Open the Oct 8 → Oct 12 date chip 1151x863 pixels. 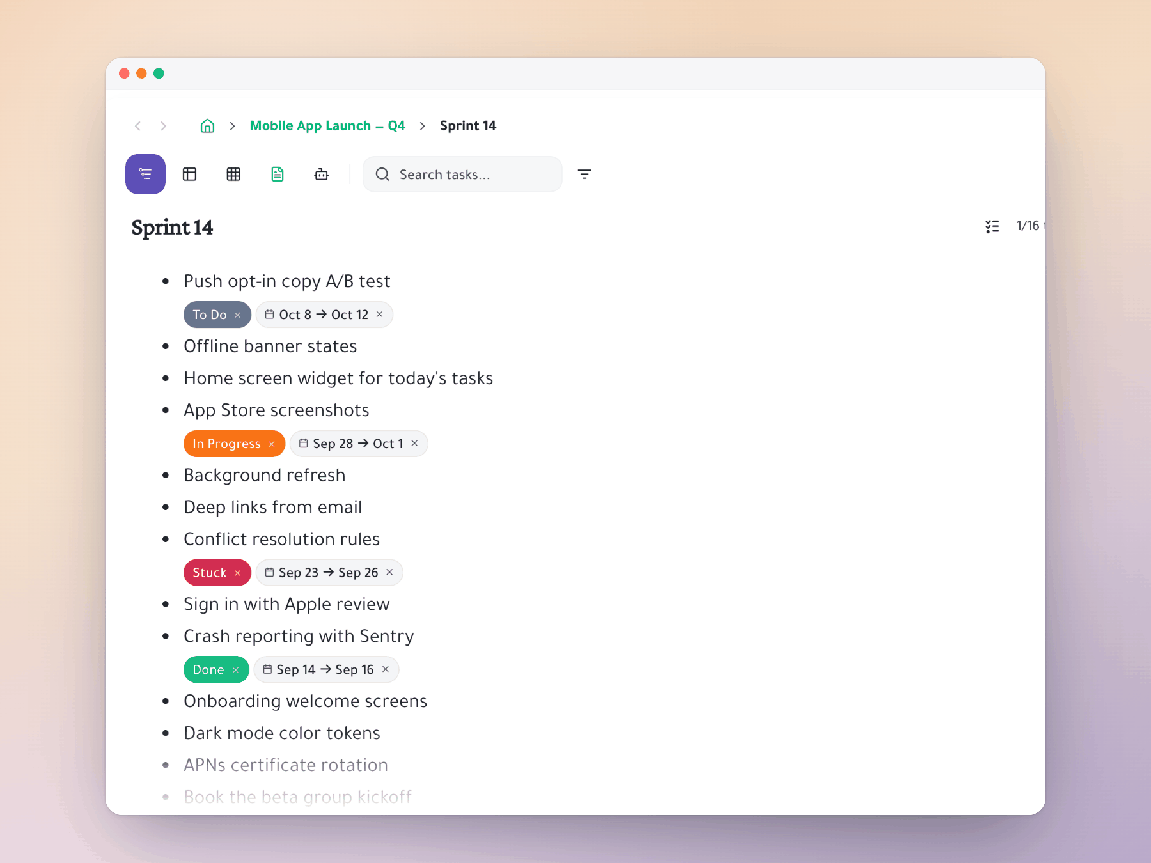(x=324, y=315)
